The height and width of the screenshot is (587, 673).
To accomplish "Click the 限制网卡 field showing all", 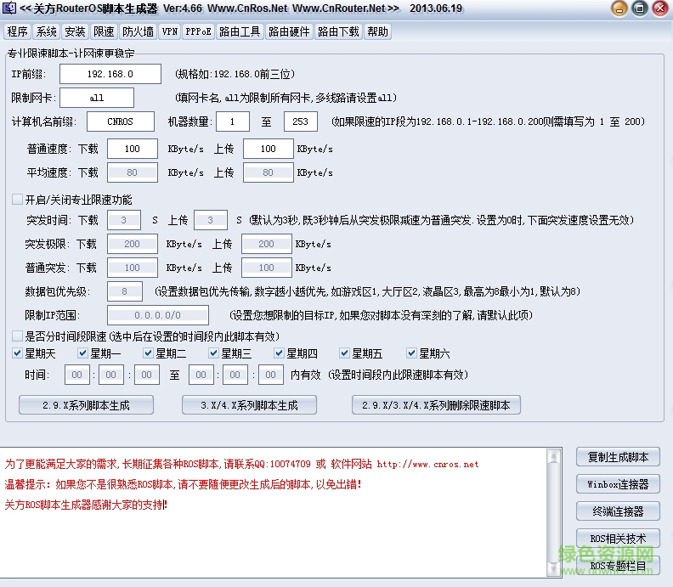I will tap(97, 98).
